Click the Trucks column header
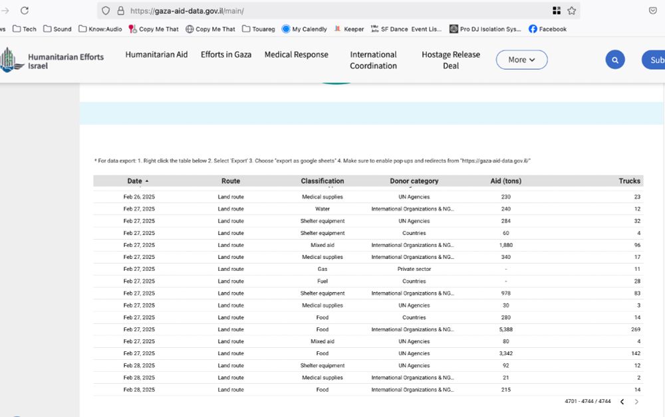The width and height of the screenshot is (665, 417). tap(629, 181)
